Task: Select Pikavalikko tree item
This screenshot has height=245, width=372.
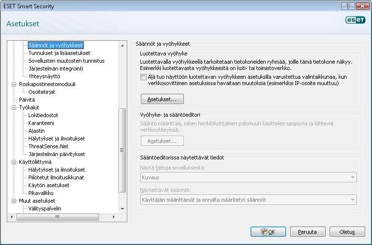Action: tap(41, 193)
